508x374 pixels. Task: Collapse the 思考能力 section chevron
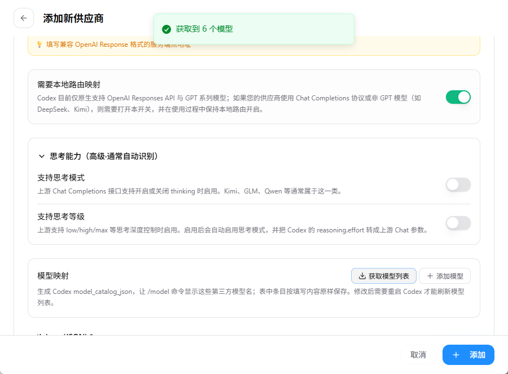tap(41, 156)
